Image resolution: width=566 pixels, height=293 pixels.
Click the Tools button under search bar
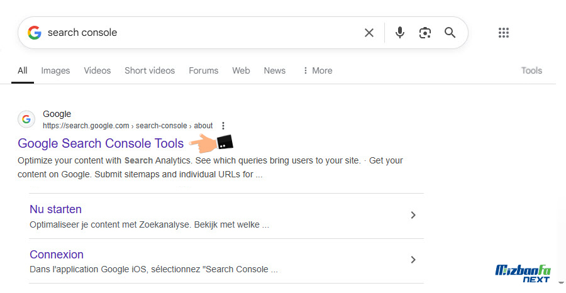click(531, 70)
